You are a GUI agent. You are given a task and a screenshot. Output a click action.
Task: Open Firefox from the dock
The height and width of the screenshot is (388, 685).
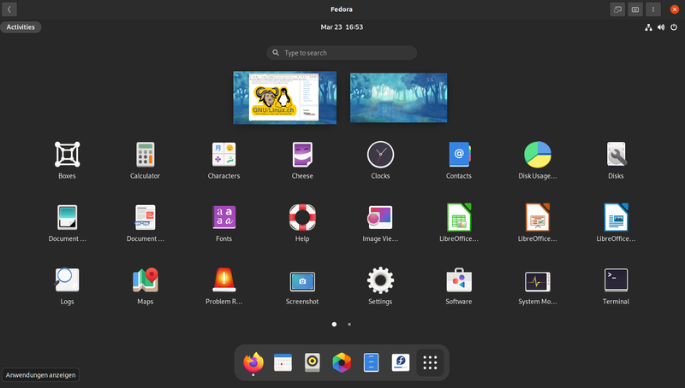point(253,362)
